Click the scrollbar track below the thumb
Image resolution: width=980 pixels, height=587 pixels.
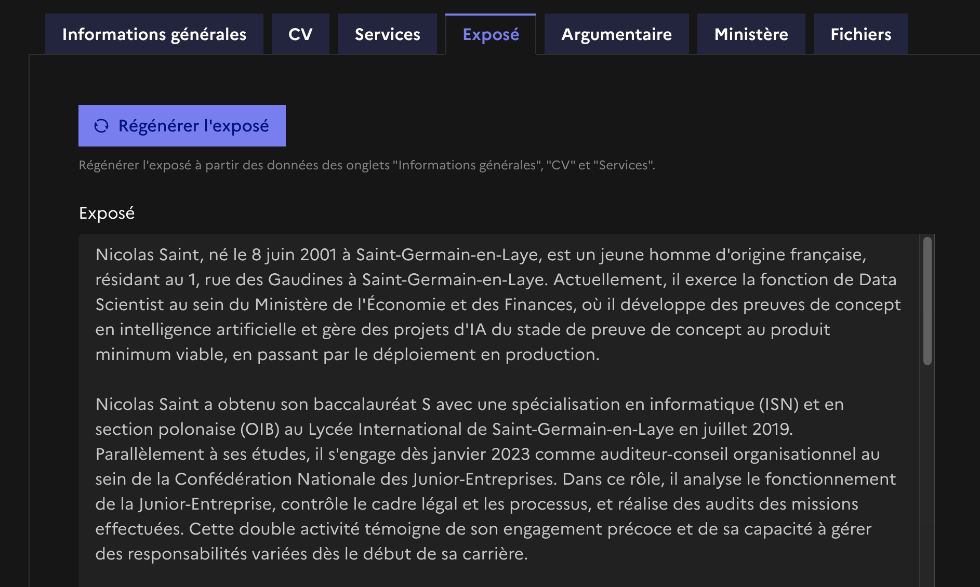click(927, 468)
